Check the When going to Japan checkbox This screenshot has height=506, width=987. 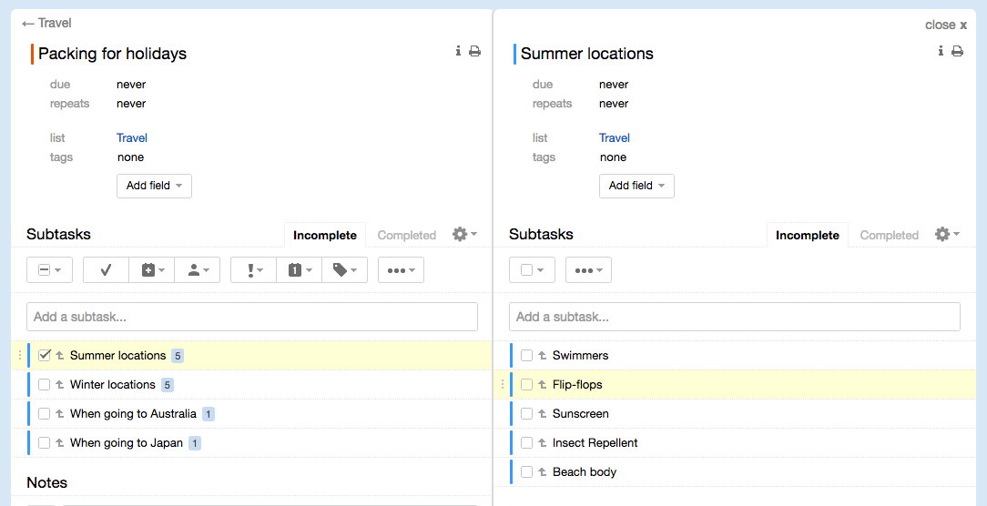click(x=44, y=443)
